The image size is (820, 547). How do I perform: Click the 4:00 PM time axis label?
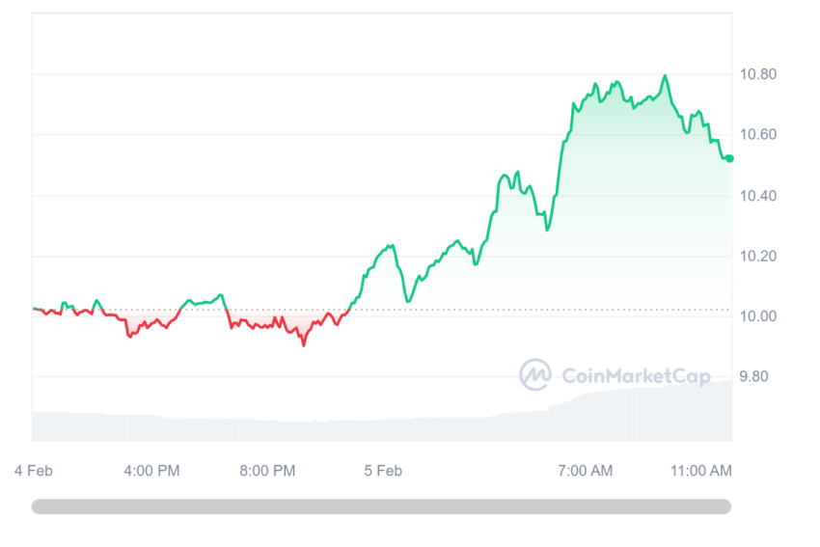click(x=151, y=471)
